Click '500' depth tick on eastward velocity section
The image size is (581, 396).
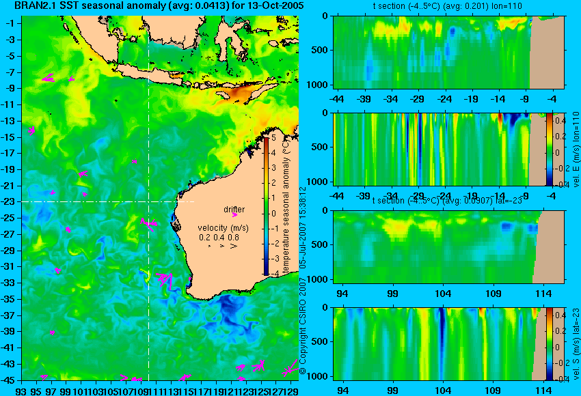click(x=320, y=147)
